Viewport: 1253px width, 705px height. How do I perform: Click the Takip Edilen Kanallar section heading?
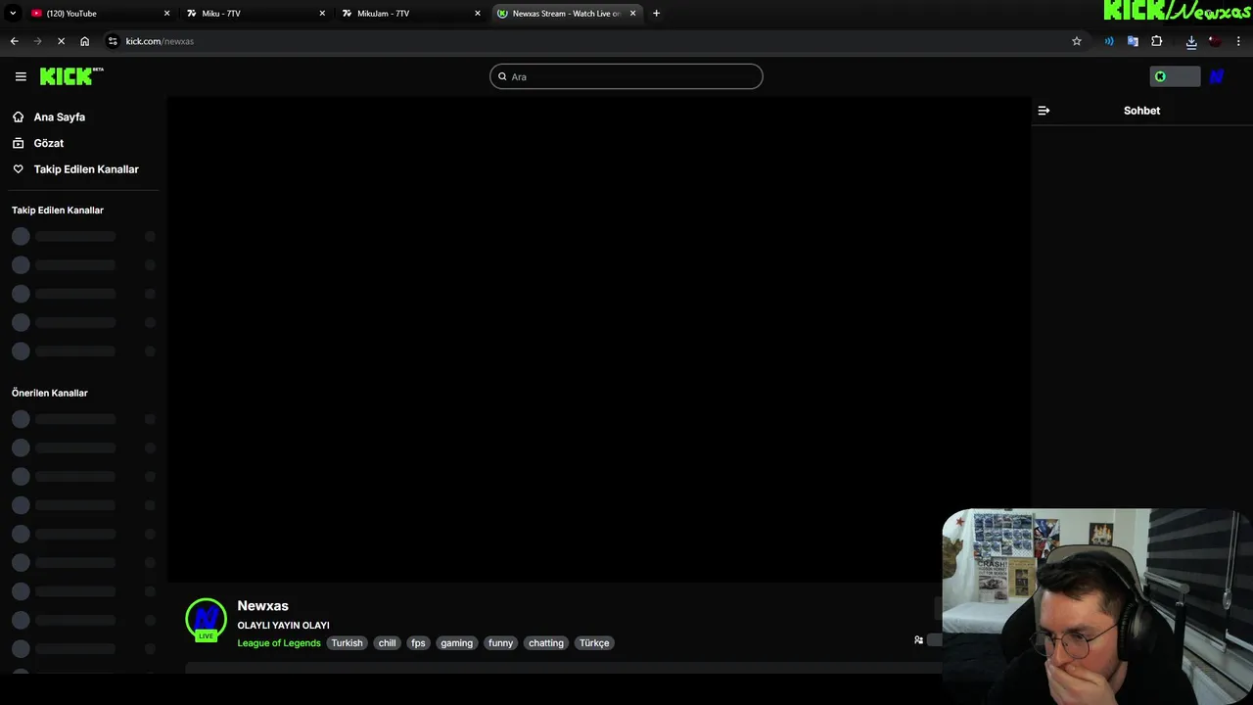pyautogui.click(x=58, y=211)
